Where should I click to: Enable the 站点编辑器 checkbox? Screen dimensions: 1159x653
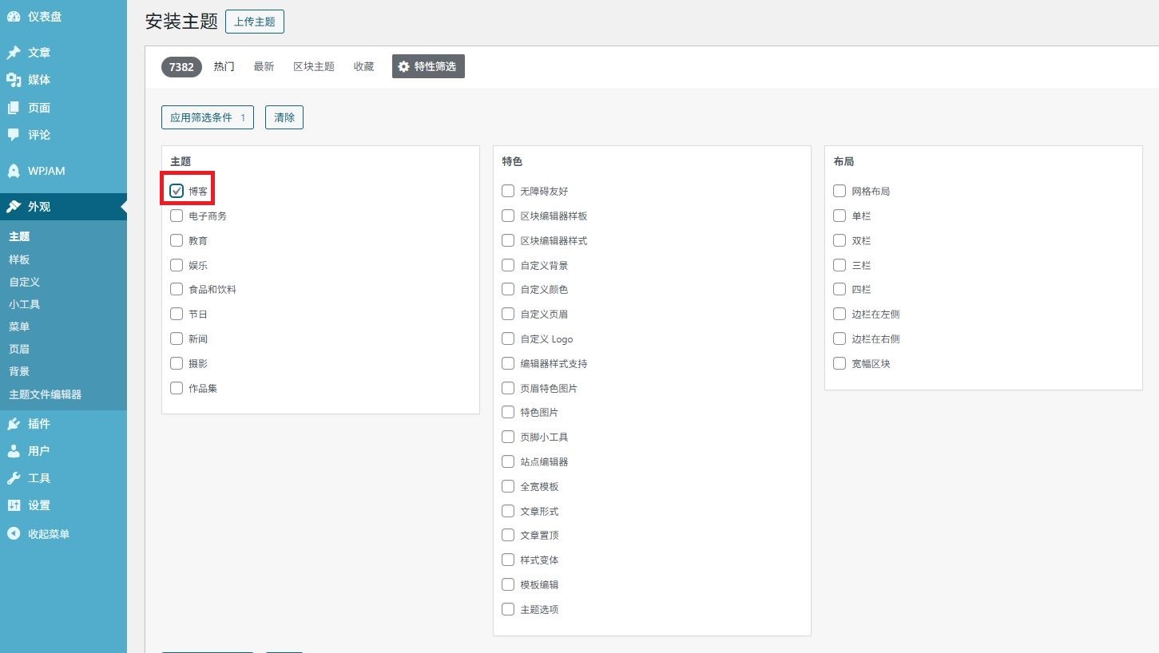(508, 461)
